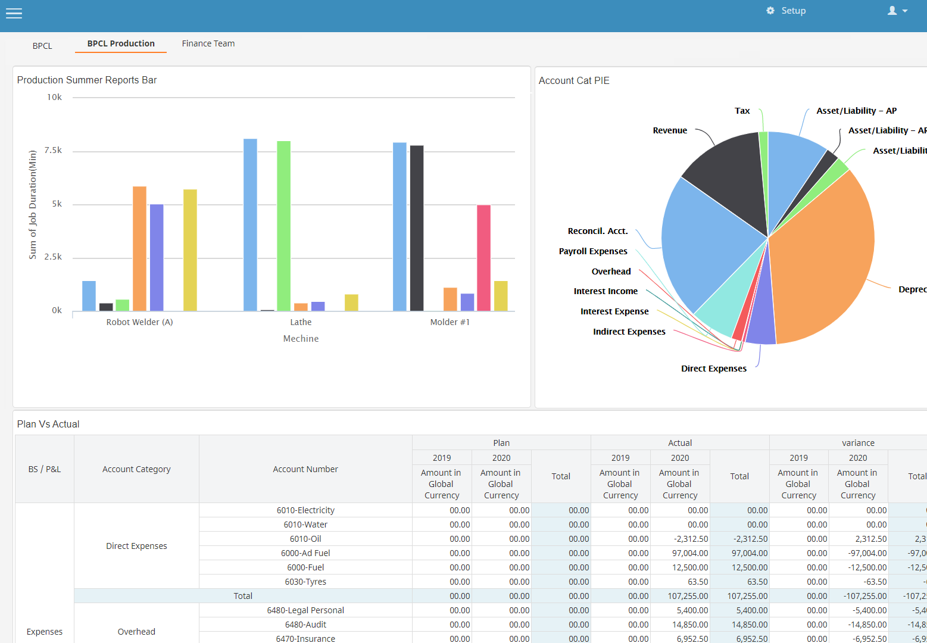Viewport: 927px width, 643px height.
Task: Click the 107,255.00 Actual 2020 total value
Action: (680, 596)
